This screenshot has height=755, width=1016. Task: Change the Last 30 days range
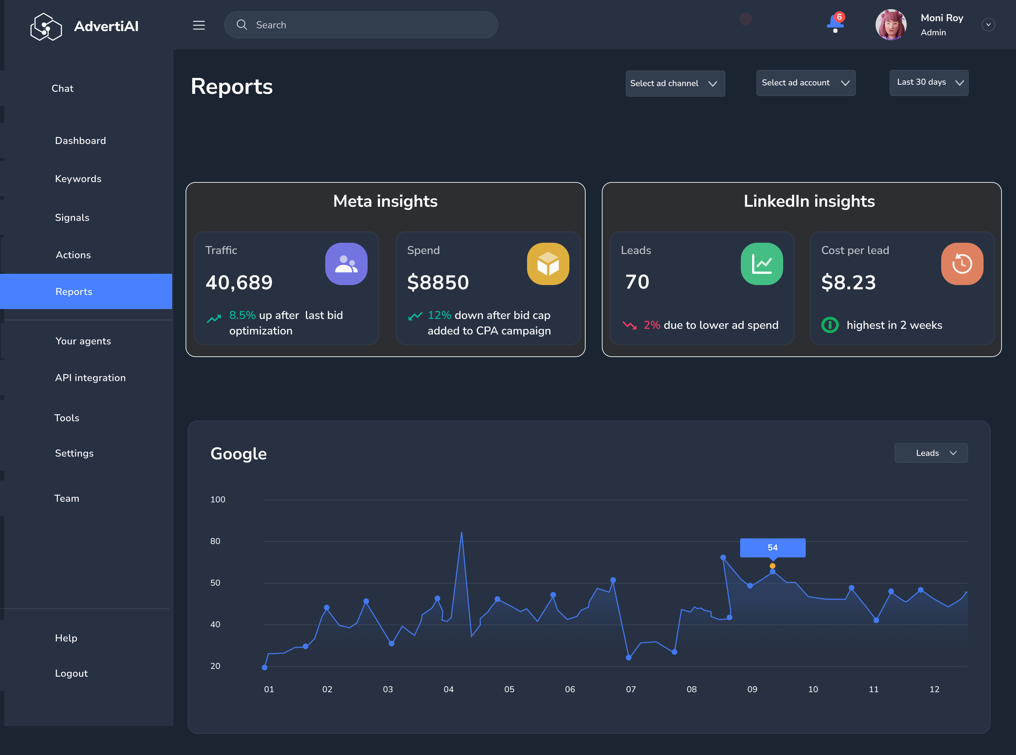(x=928, y=82)
